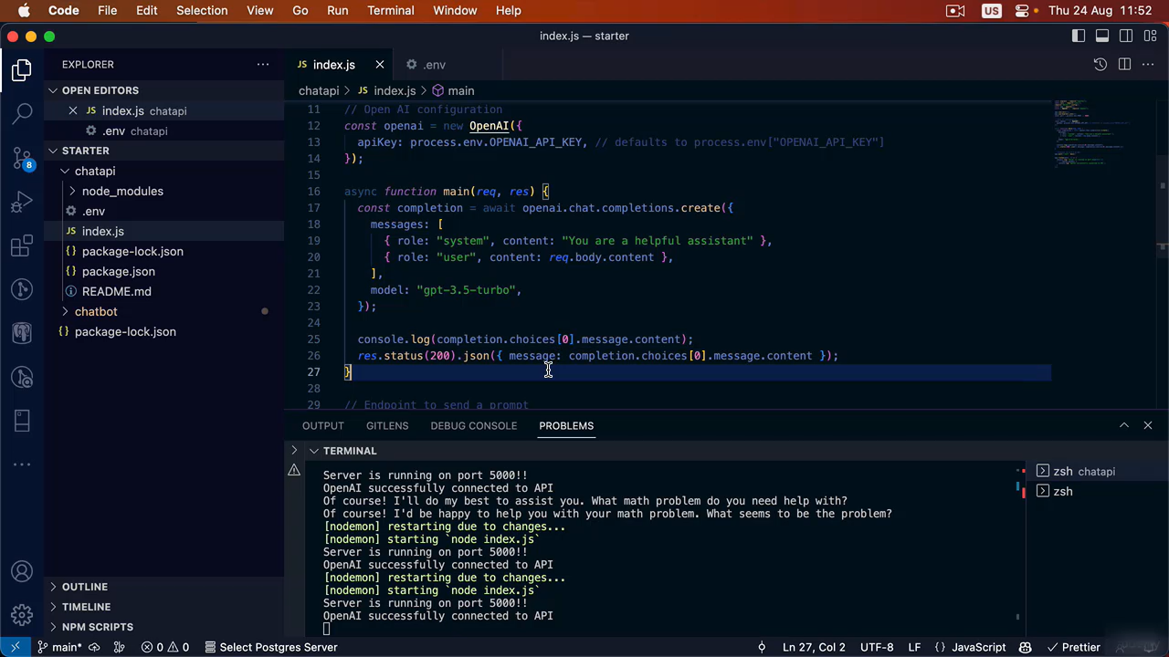Open the editor timeline history icon
Screen dimensions: 1169x657
(1100, 65)
